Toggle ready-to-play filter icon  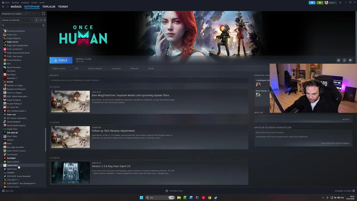[x=45, y=20]
